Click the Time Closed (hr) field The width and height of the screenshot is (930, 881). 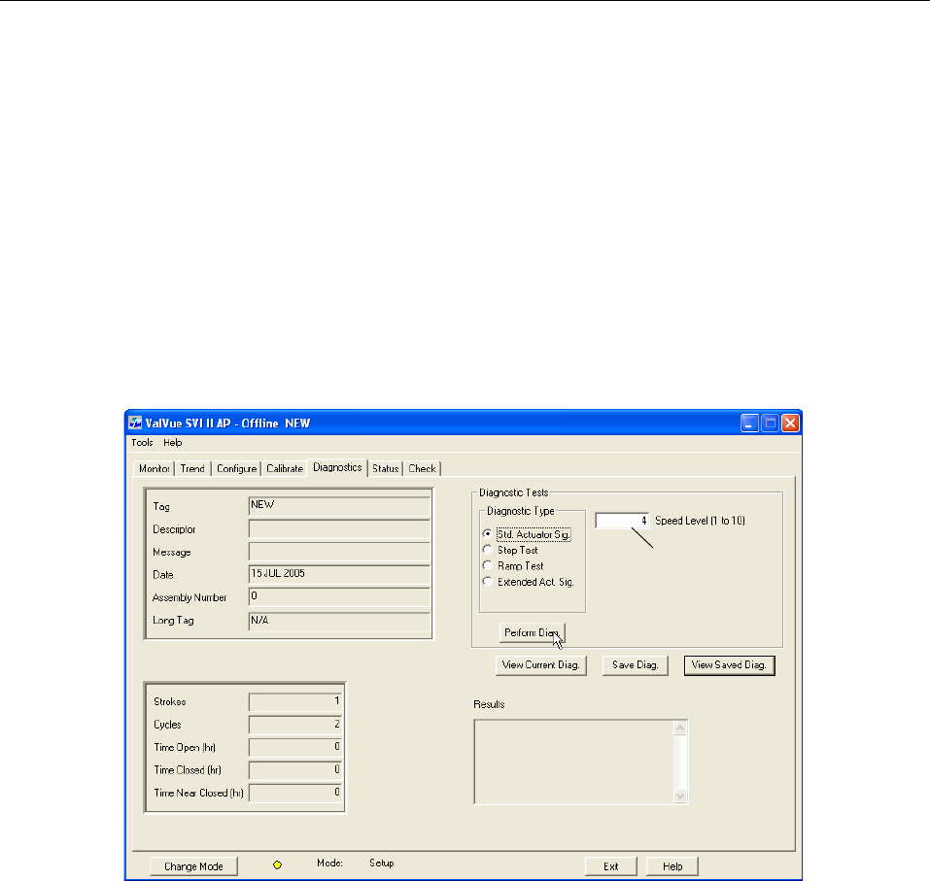(295, 769)
